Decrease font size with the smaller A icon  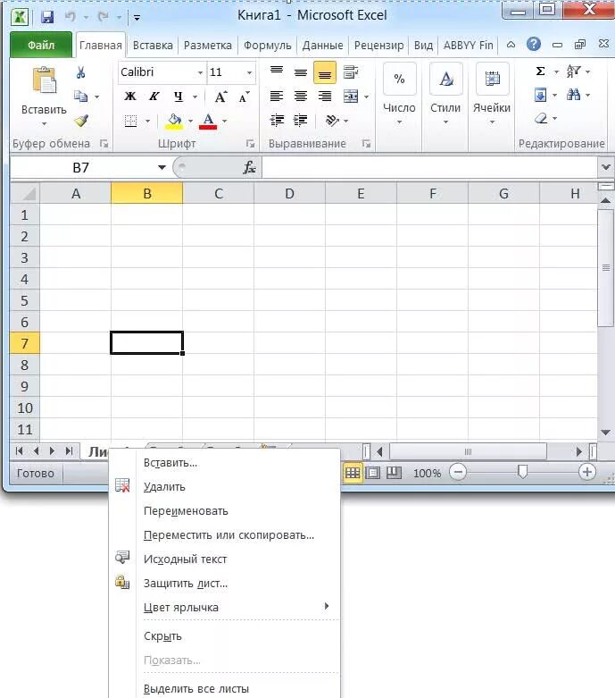tap(245, 97)
